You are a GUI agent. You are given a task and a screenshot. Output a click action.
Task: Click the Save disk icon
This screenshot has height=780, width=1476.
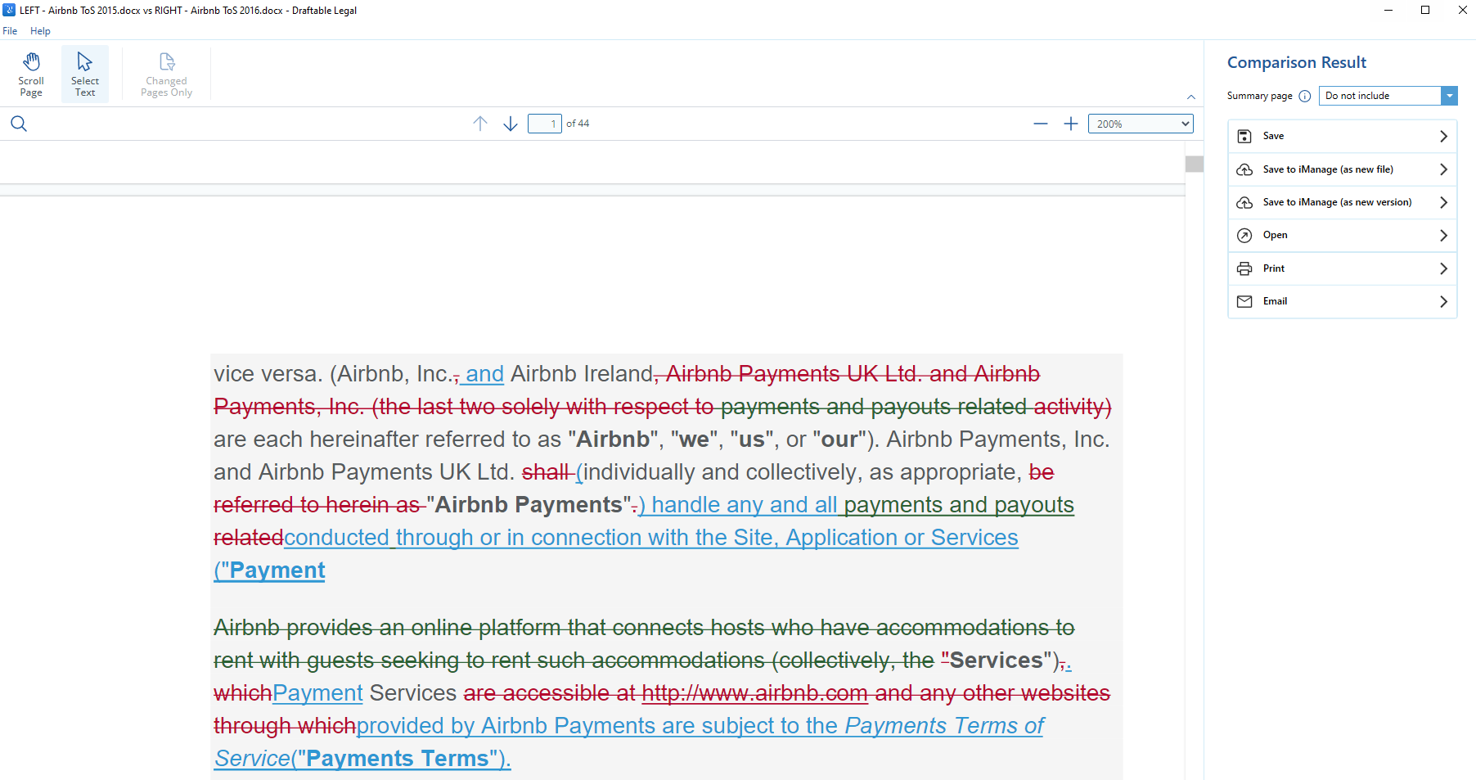1244,136
